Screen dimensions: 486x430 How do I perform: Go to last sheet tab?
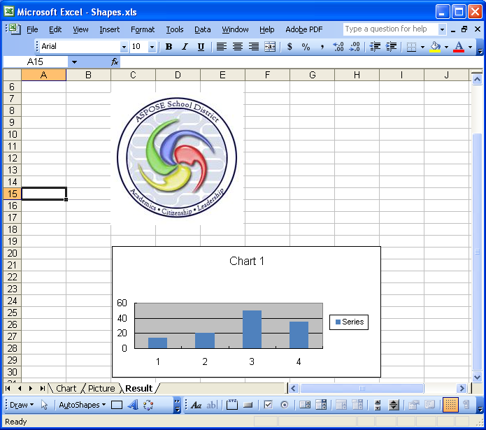43,389
